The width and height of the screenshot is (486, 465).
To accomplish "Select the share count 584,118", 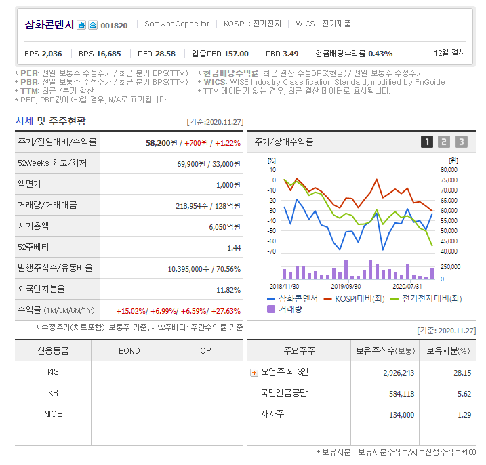I will point(402,394).
